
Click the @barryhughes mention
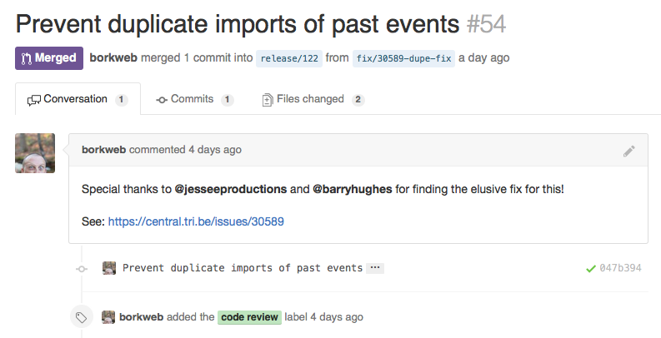[x=352, y=189]
